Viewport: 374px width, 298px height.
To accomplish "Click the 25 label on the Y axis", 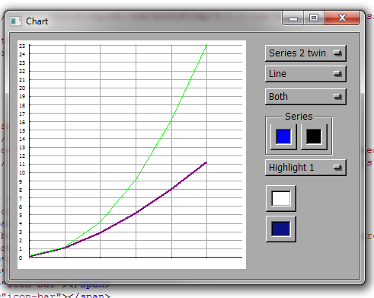I will point(22,46).
